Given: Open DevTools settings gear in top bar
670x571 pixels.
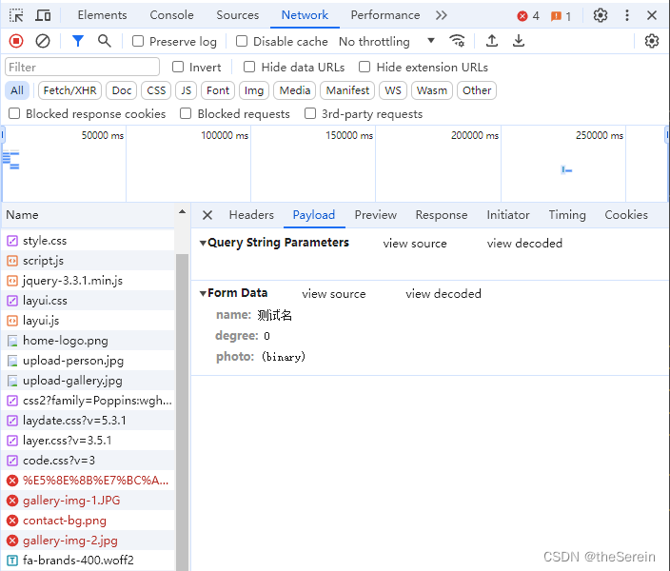Looking at the screenshot, I should 601,16.
